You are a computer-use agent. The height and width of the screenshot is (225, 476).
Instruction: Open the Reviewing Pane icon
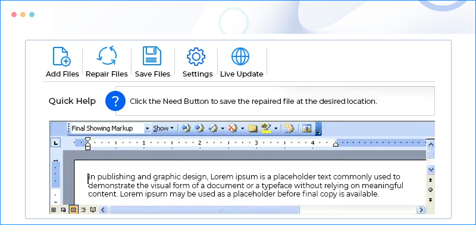pyautogui.click(x=307, y=128)
